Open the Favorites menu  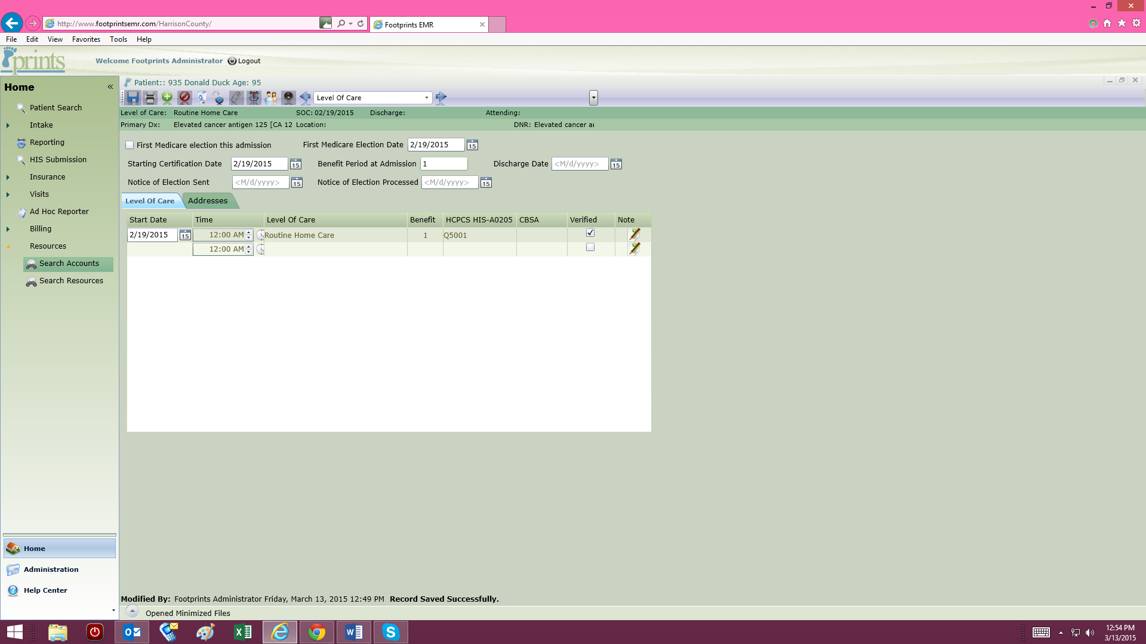tap(86, 39)
